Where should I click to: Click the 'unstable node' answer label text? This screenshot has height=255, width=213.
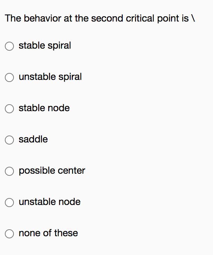click(50, 202)
